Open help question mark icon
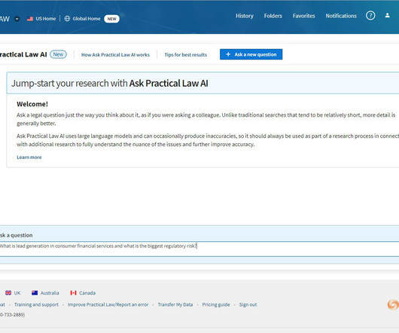This screenshot has height=333, width=399. [370, 16]
